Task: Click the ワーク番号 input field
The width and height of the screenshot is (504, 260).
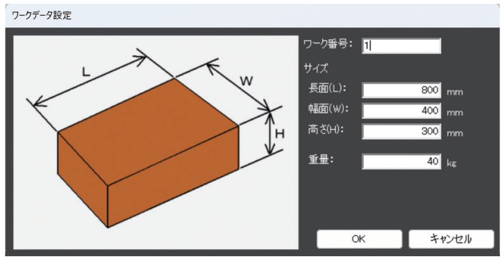Action: pos(401,46)
